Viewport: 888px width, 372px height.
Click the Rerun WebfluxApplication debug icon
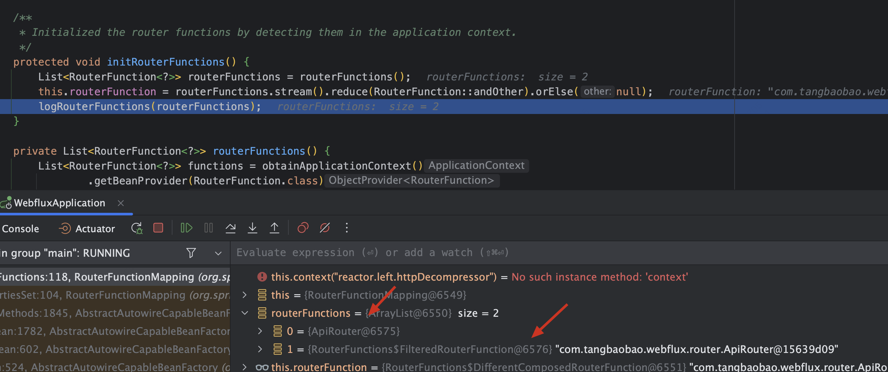[x=137, y=228]
